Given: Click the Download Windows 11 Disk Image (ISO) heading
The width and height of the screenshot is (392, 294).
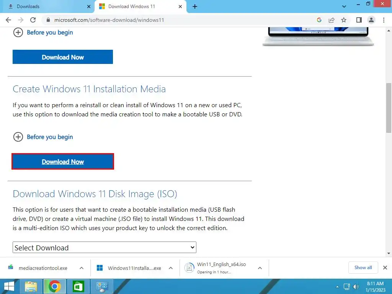Looking at the screenshot, I should pyautogui.click(x=95, y=194).
